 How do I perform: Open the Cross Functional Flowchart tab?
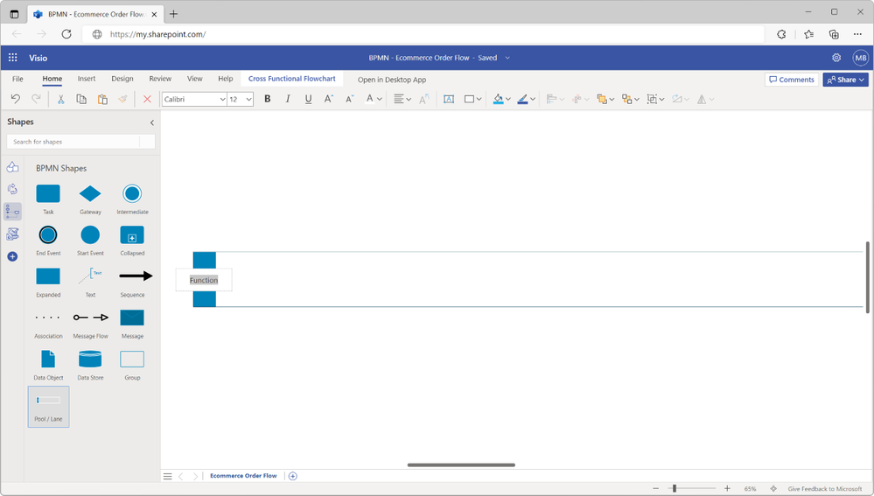pyautogui.click(x=292, y=79)
